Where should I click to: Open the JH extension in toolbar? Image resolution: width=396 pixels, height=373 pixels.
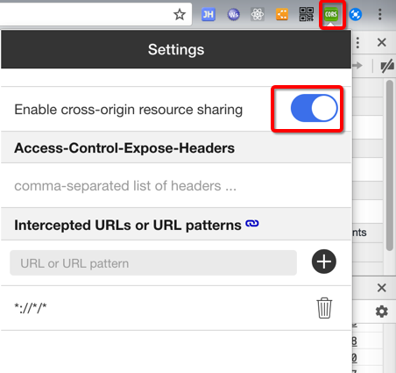(209, 14)
